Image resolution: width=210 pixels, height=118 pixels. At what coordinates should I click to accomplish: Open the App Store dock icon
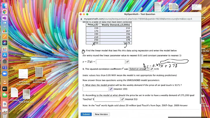click(5, 55)
